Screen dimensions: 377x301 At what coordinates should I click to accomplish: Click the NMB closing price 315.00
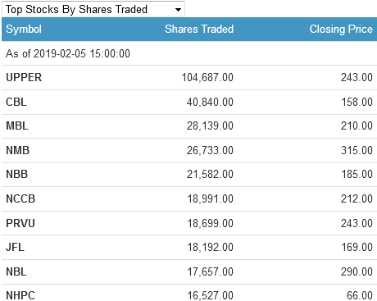click(357, 150)
